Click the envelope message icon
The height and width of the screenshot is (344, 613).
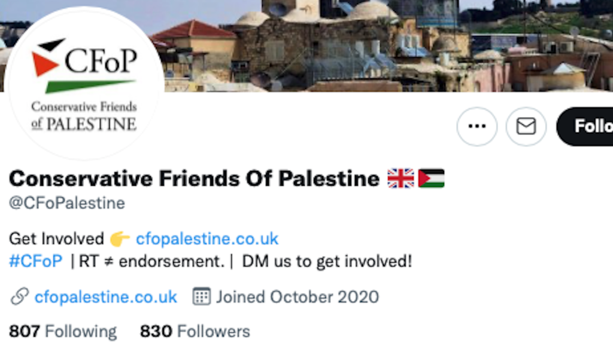tap(526, 127)
